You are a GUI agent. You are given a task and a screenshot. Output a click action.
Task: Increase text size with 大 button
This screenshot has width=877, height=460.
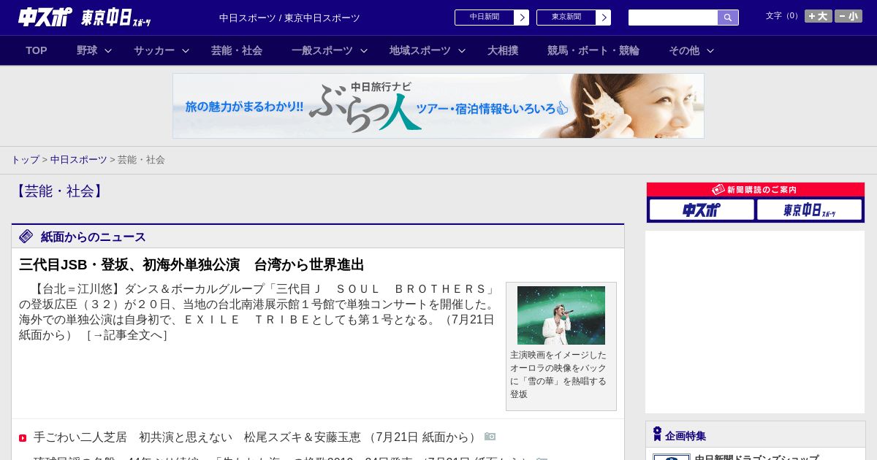819,16
